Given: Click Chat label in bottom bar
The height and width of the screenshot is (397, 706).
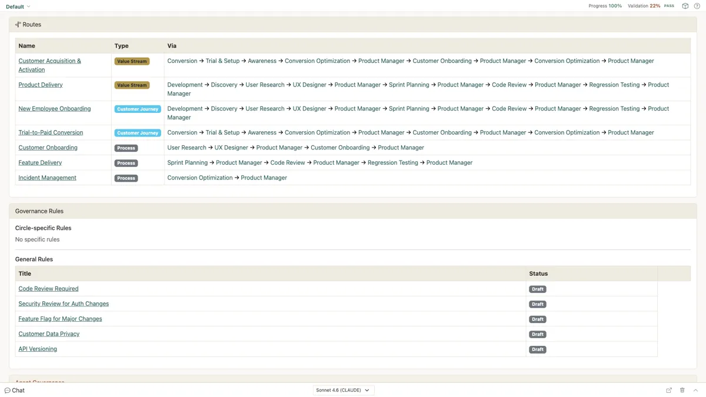Looking at the screenshot, I should pyautogui.click(x=18, y=391).
